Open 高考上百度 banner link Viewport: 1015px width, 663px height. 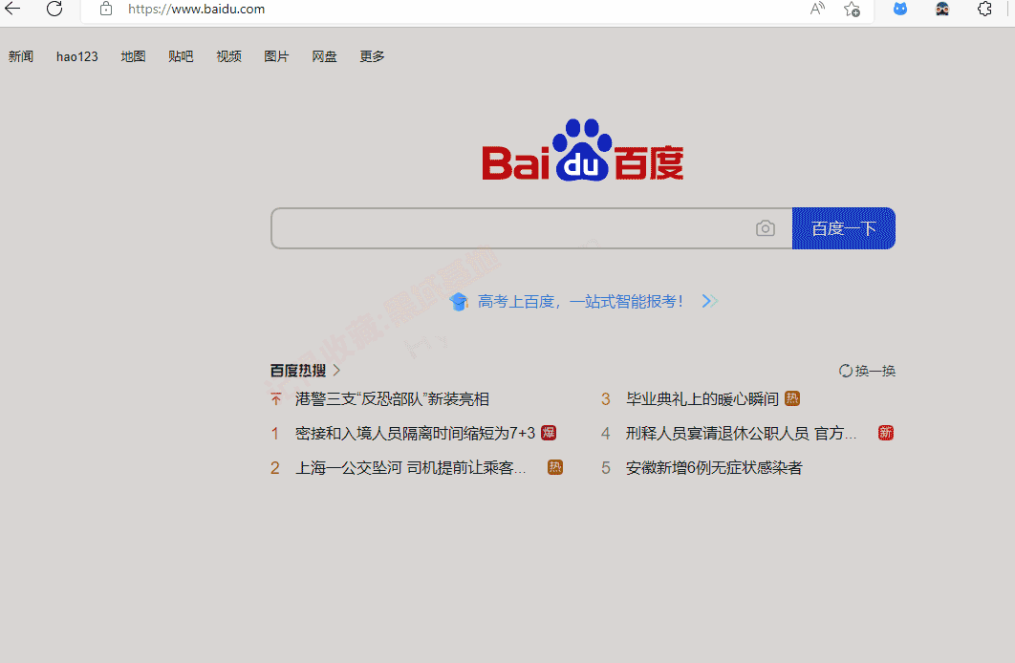pos(580,302)
